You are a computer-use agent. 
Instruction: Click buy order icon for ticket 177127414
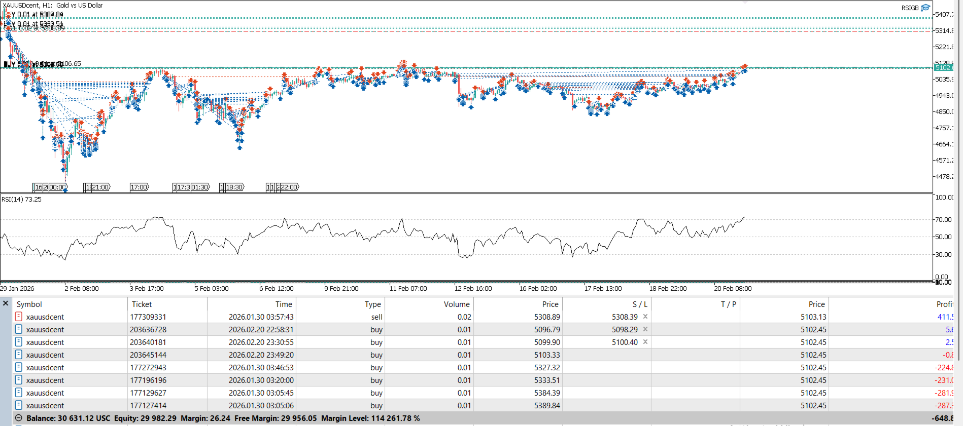coord(19,405)
